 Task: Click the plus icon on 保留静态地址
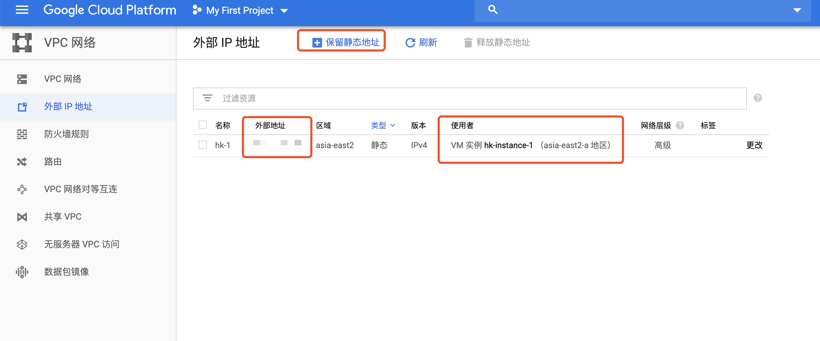click(x=317, y=43)
